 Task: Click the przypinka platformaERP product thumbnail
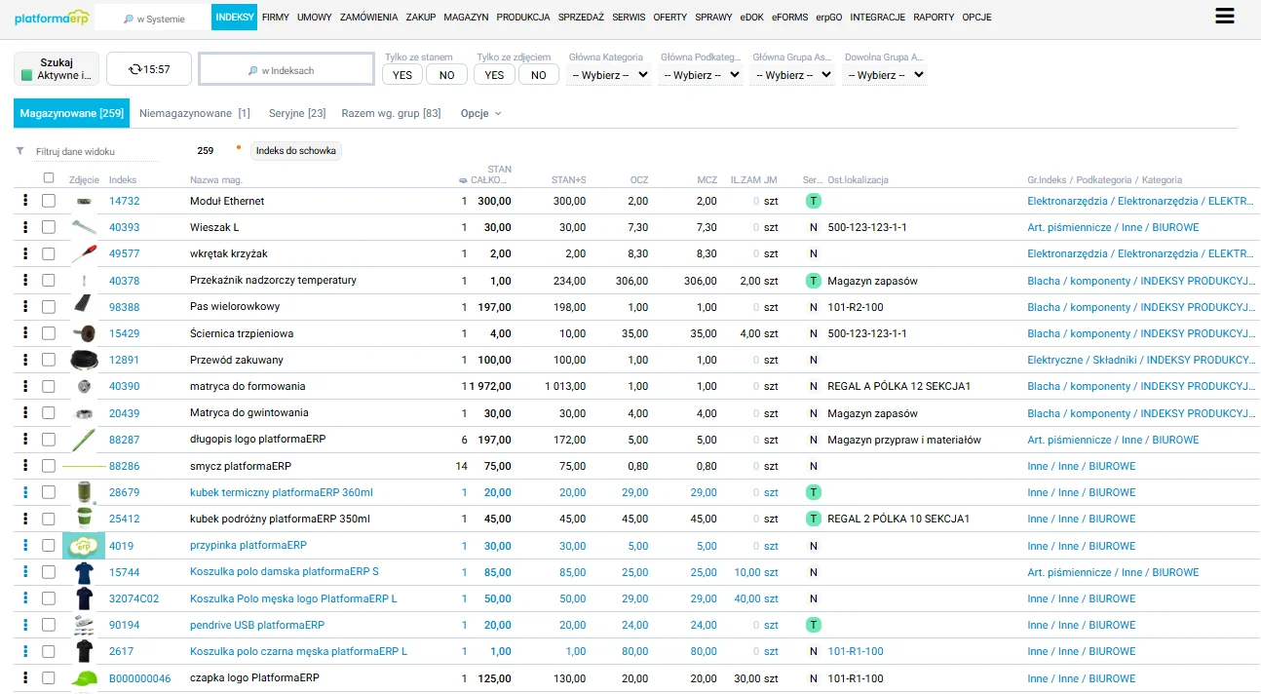click(84, 546)
